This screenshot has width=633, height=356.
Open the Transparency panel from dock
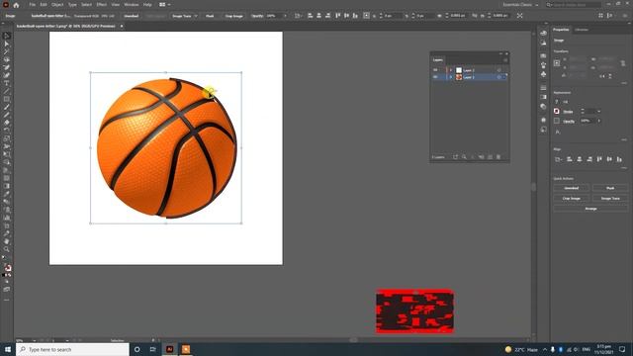click(x=543, y=106)
